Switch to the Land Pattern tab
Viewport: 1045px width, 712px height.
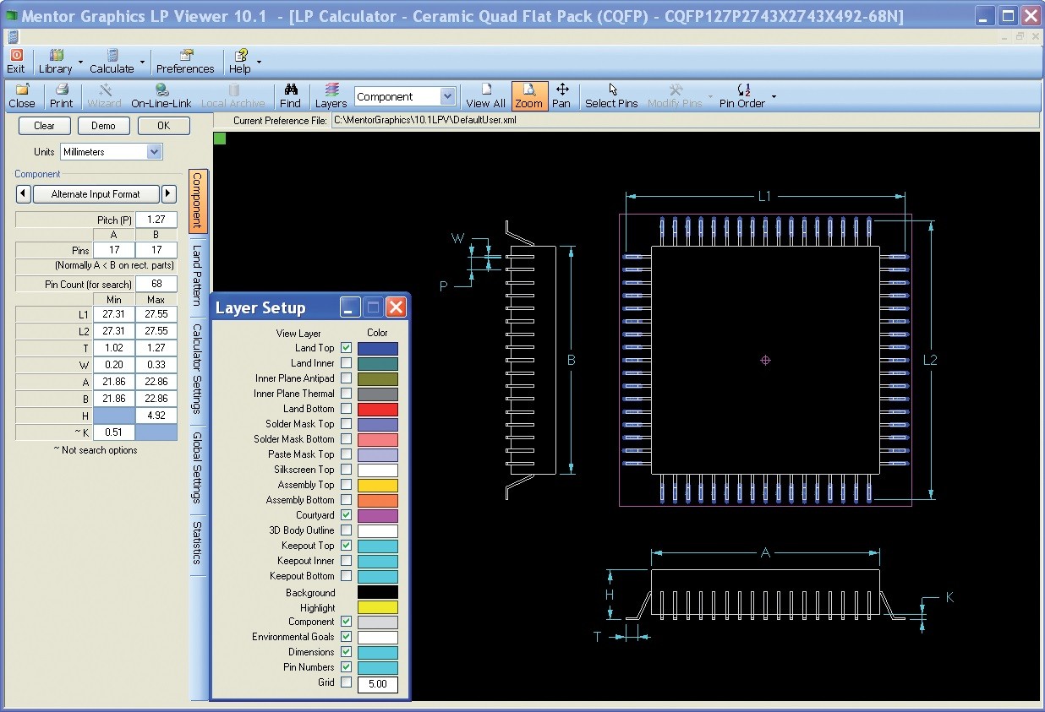click(198, 274)
